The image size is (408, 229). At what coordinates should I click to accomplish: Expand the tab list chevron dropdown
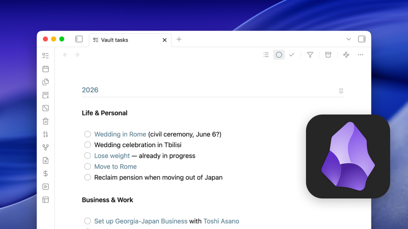point(348,39)
